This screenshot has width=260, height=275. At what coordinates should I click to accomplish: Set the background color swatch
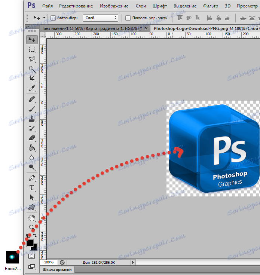click(35, 248)
